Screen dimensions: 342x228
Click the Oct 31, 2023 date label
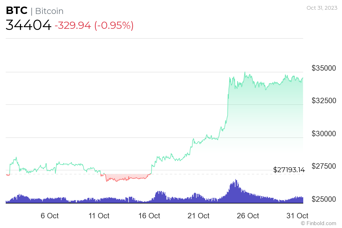pyautogui.click(x=321, y=8)
